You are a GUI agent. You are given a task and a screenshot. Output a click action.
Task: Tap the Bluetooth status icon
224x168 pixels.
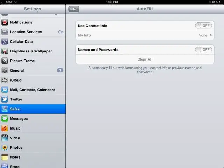point(210,2)
